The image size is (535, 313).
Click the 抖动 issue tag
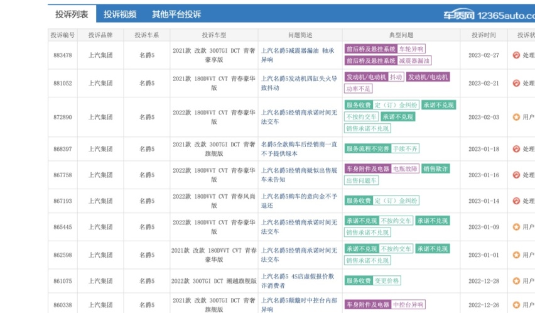point(396,77)
